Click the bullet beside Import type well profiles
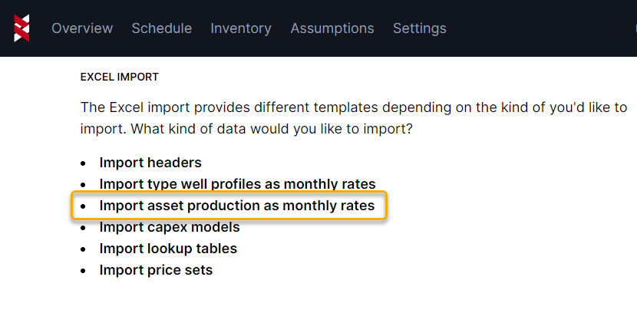Viewport: 637px width, 323px height. (x=84, y=185)
